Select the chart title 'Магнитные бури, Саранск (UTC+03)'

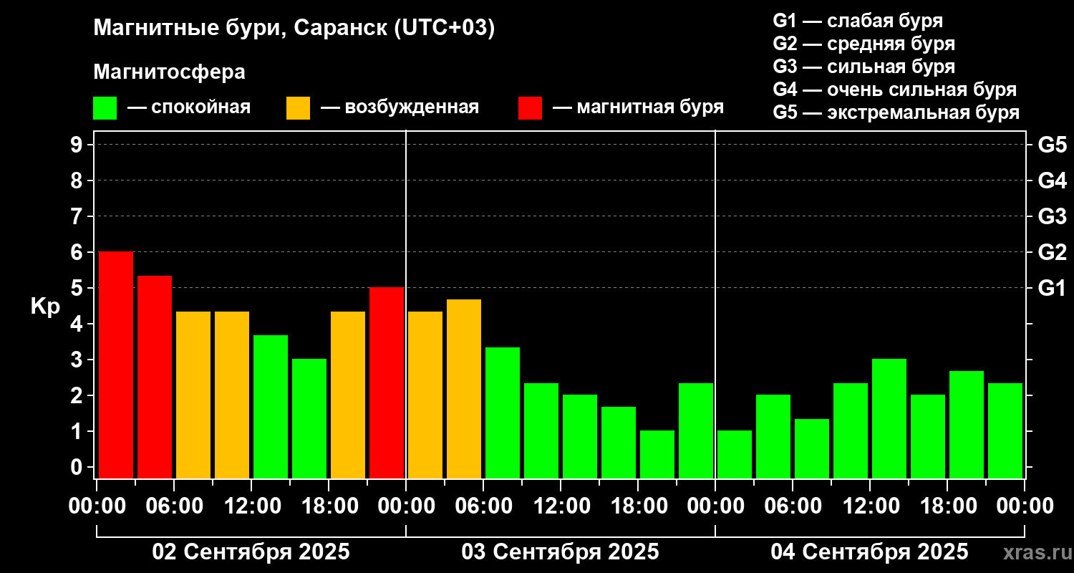[294, 29]
